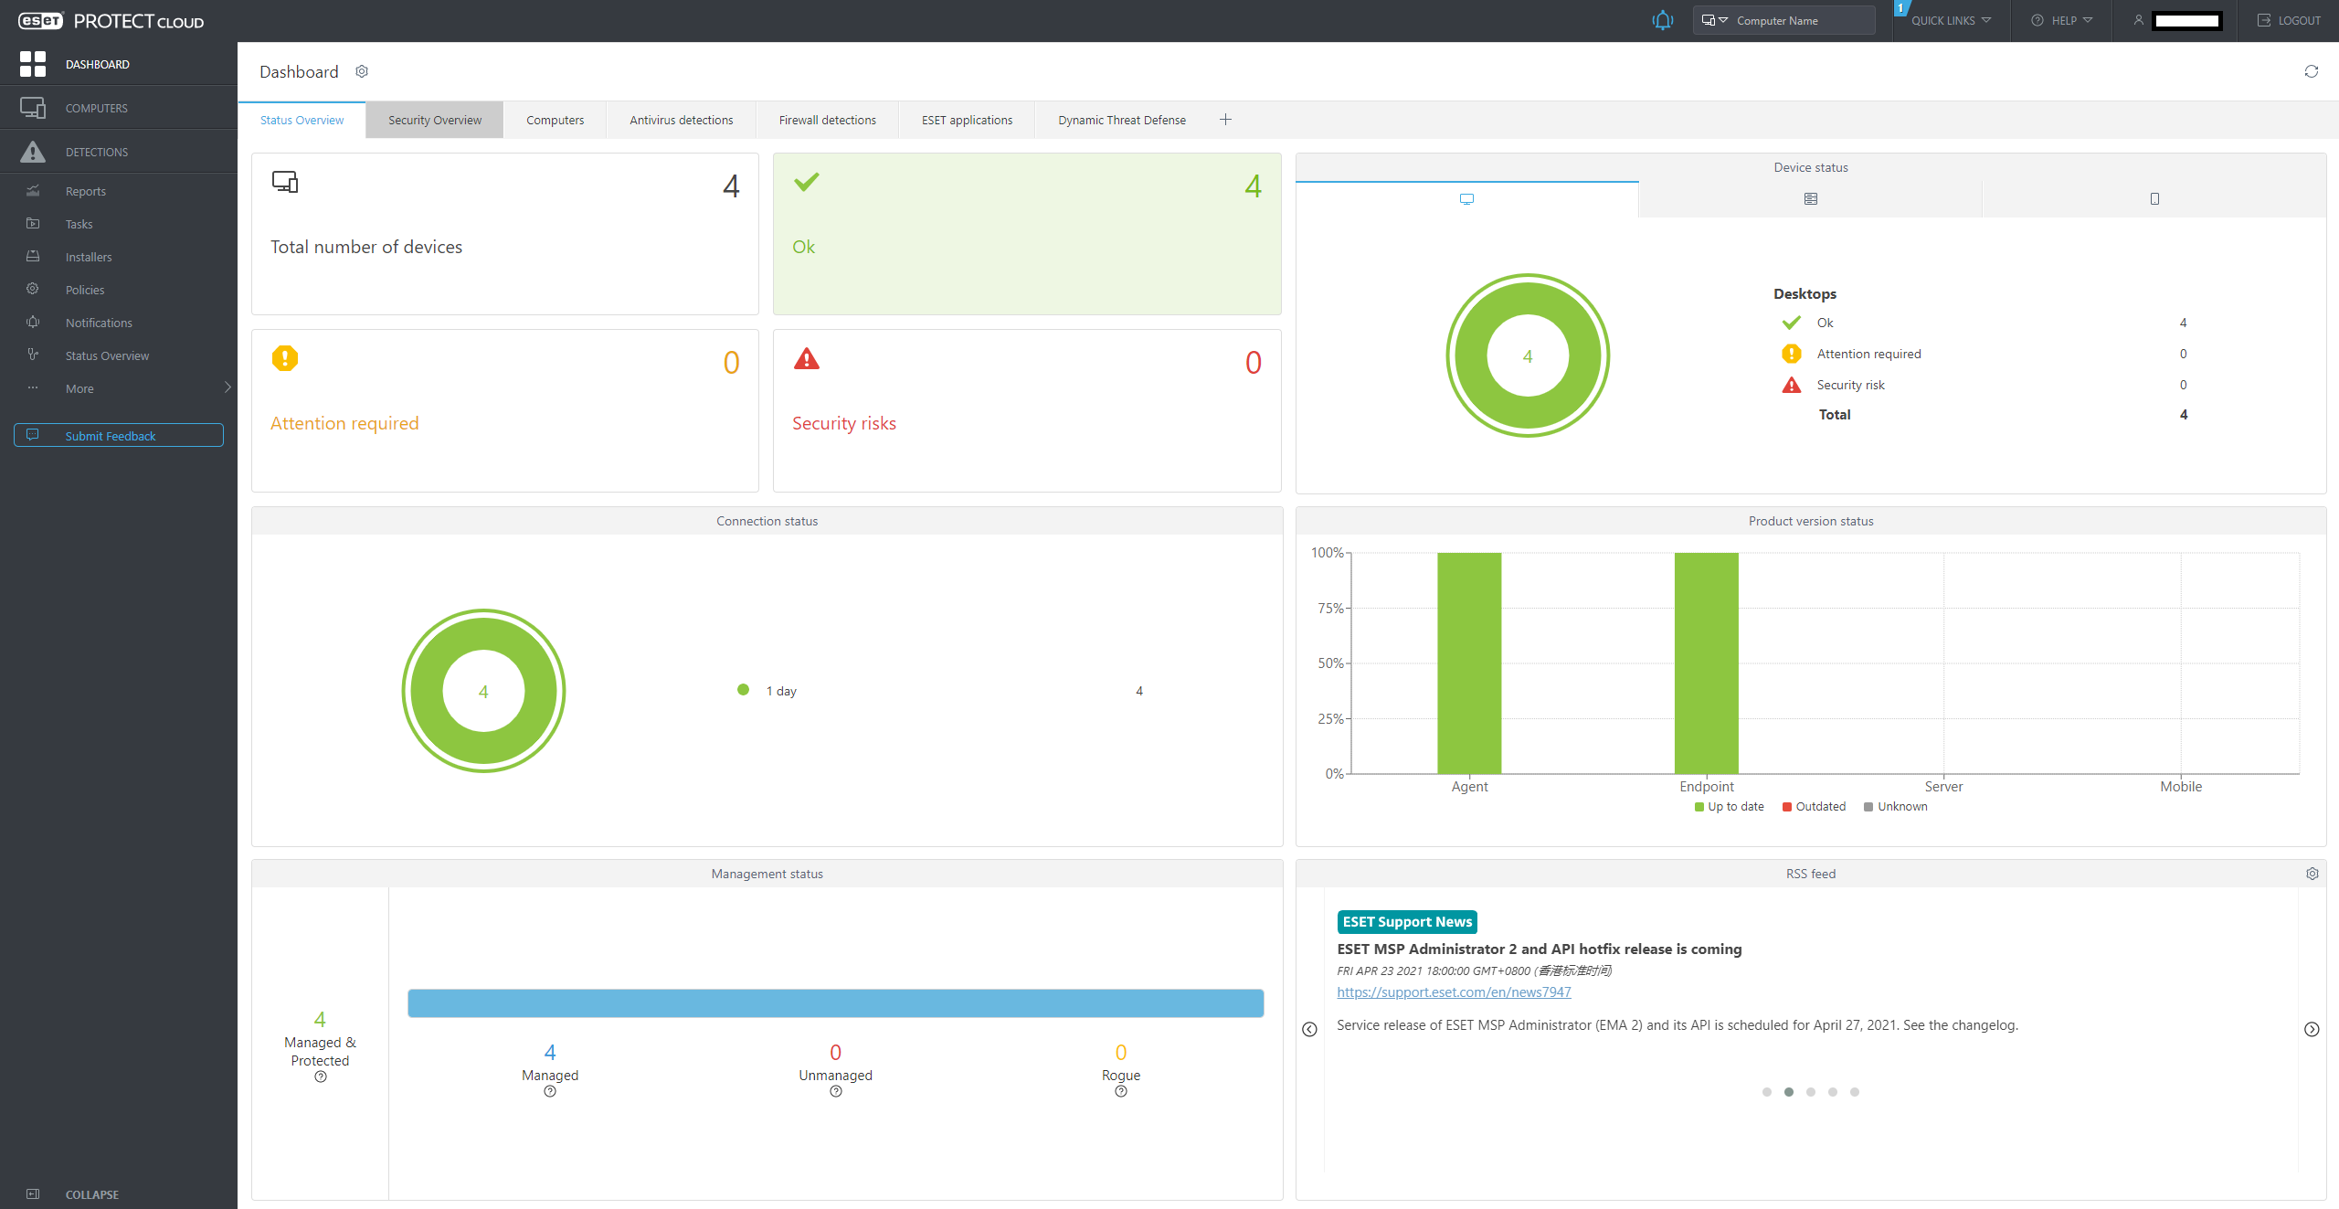The image size is (2339, 1209).
Task: Open dashboard settings gear icon
Action: 362,71
